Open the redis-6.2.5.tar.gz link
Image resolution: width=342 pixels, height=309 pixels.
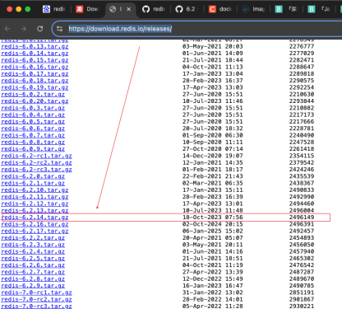[x=33, y=259]
